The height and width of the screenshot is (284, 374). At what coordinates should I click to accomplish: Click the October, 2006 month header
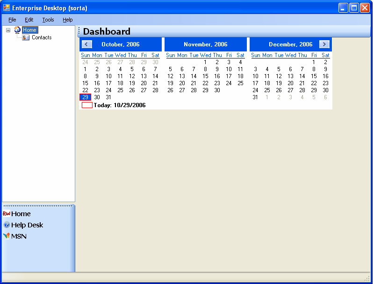[x=120, y=44]
